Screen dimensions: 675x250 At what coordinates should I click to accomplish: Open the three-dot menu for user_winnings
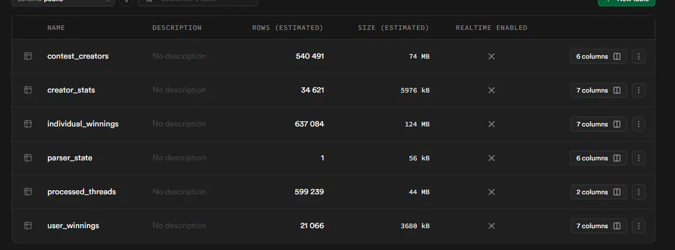point(639,226)
